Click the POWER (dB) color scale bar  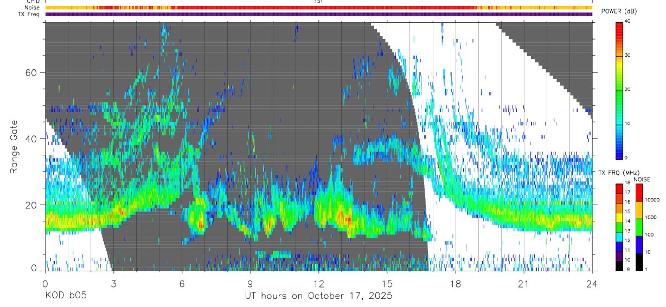(619, 90)
